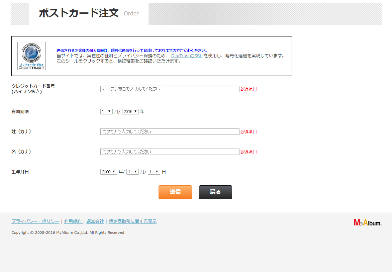Open the birth year 2000 dropdown
This screenshot has height=272, width=392.
tap(108, 172)
